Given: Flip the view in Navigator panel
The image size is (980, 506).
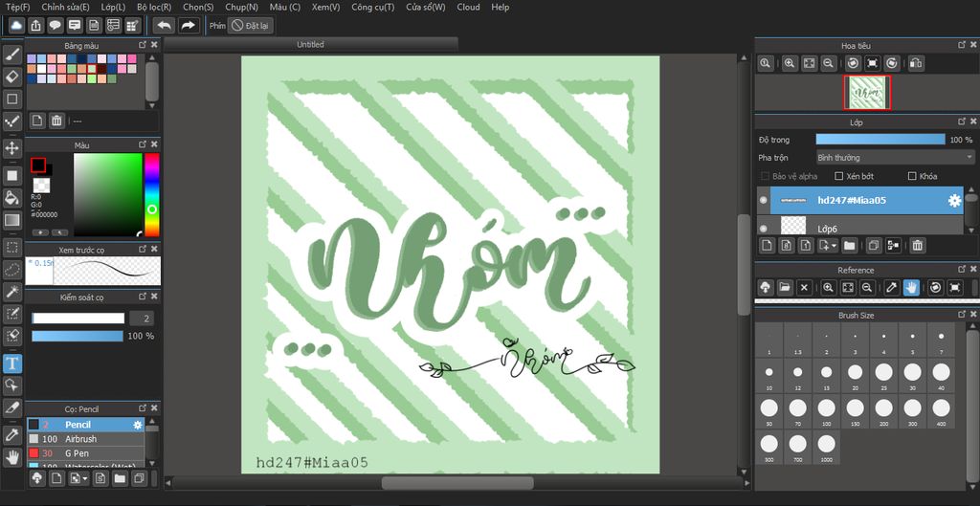Looking at the screenshot, I should pyautogui.click(x=916, y=63).
